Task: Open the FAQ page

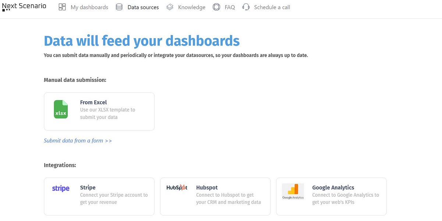Action: click(x=230, y=7)
